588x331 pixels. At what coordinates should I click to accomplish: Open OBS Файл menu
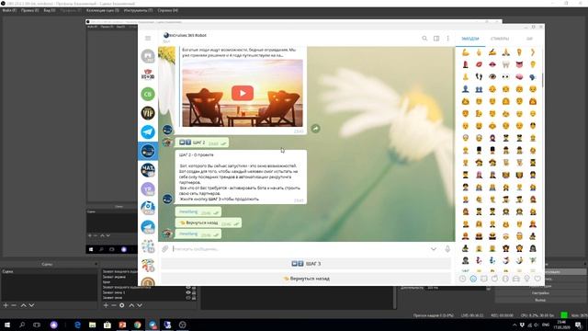9,10
